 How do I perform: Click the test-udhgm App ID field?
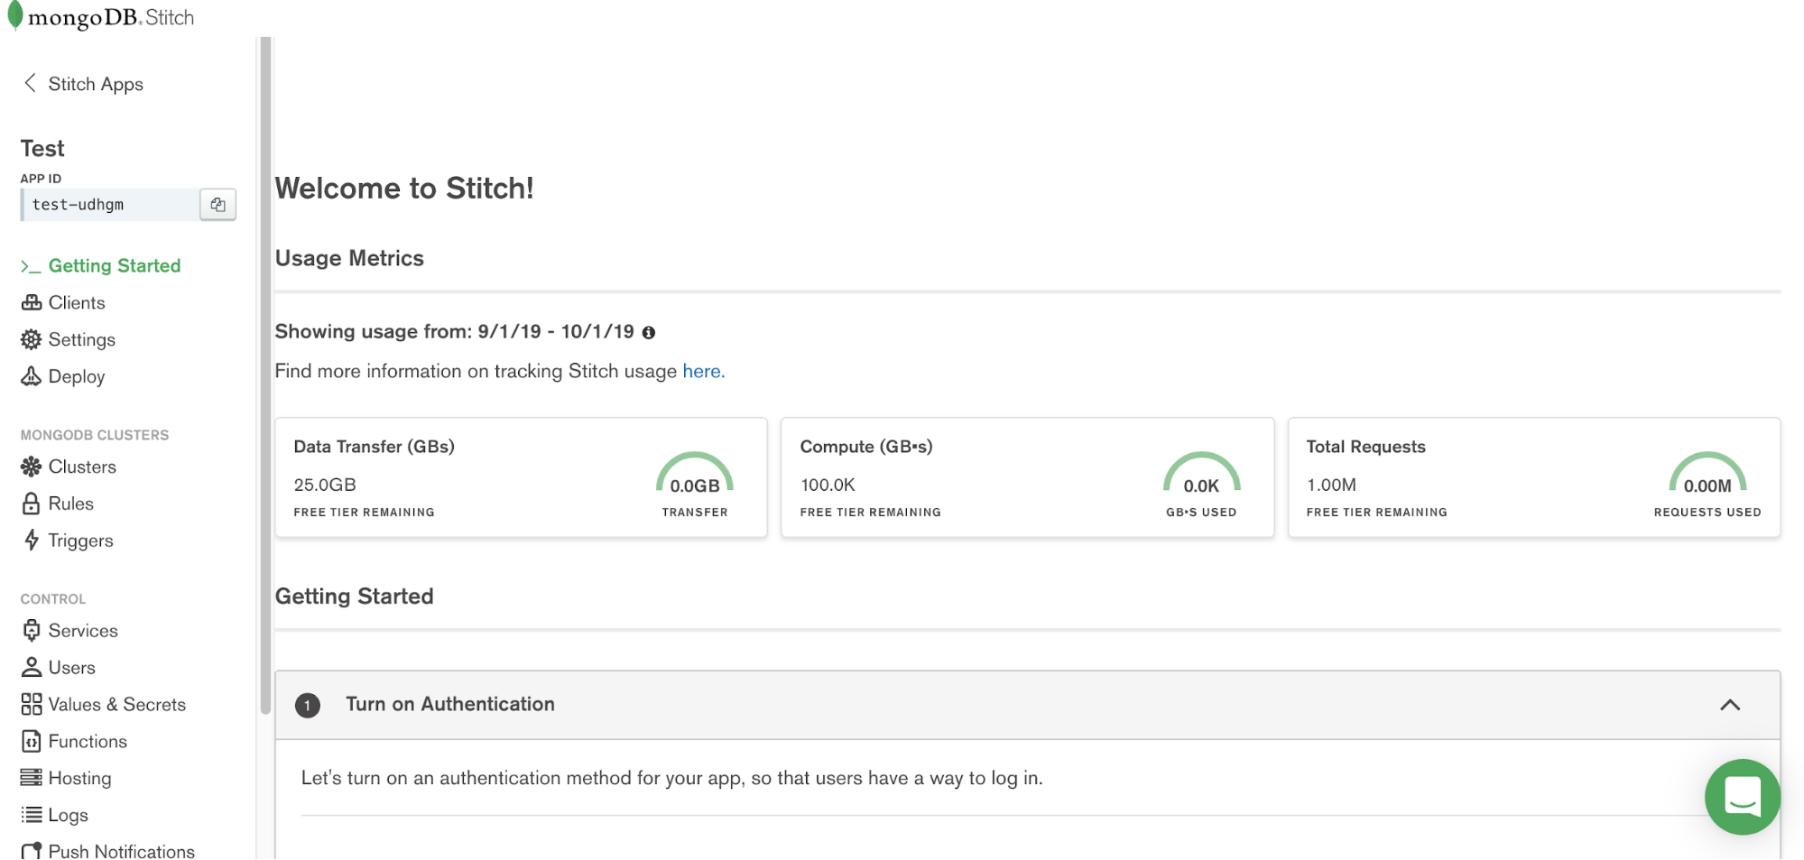click(x=110, y=205)
